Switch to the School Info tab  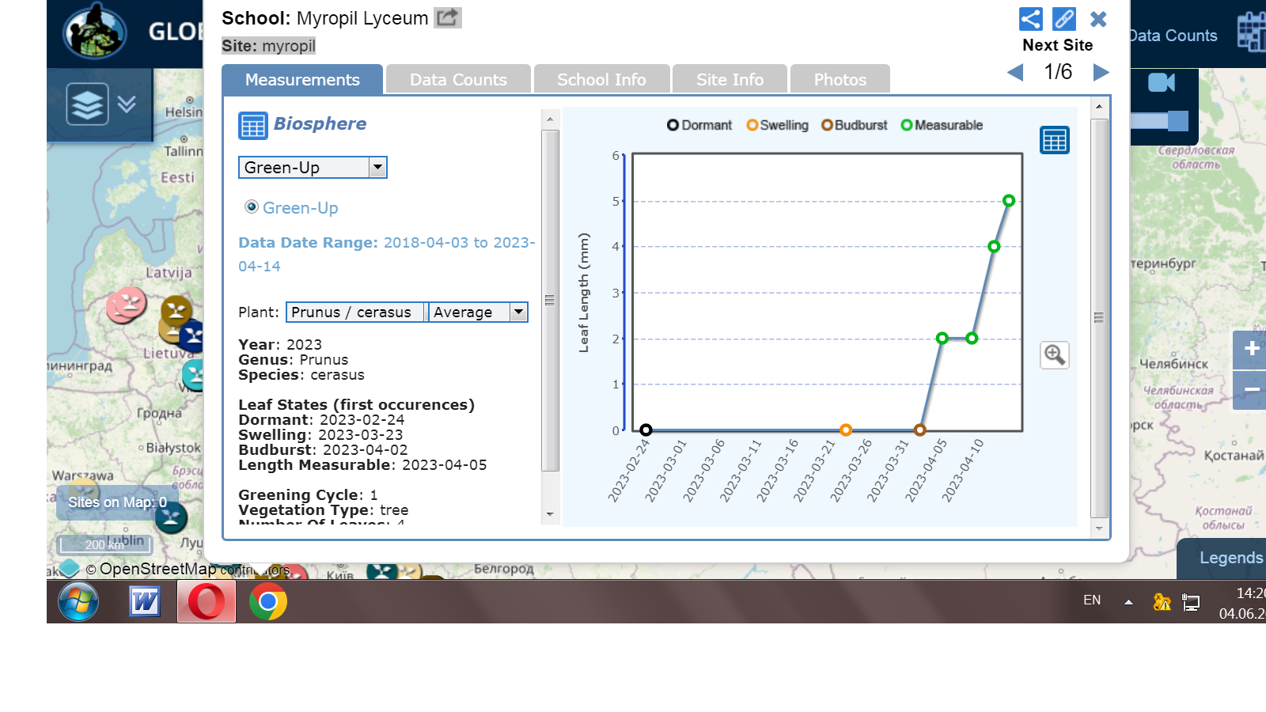tap(601, 80)
